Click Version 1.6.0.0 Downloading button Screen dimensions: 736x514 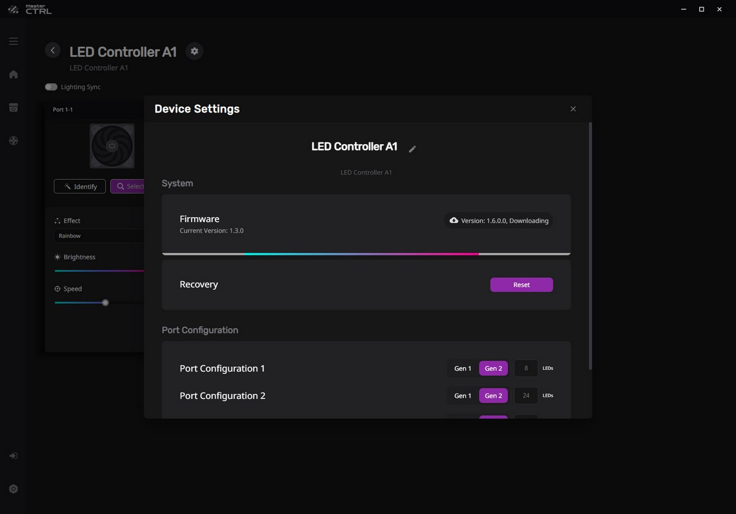[499, 221]
